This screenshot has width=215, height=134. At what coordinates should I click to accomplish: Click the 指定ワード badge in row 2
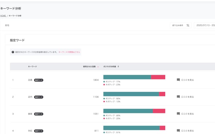[x=39, y=97]
